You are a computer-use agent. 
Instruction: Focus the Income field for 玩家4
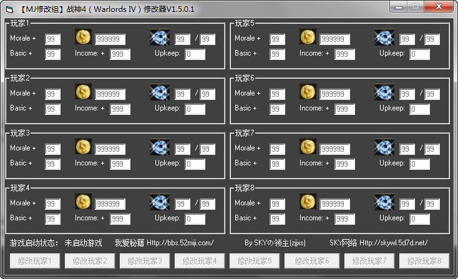tap(120, 219)
